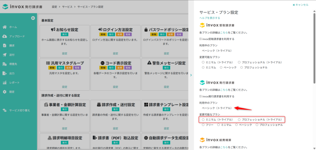
Task: Click サービス・プラン設定 in the breadcrumb
Action: (x=90, y=7)
